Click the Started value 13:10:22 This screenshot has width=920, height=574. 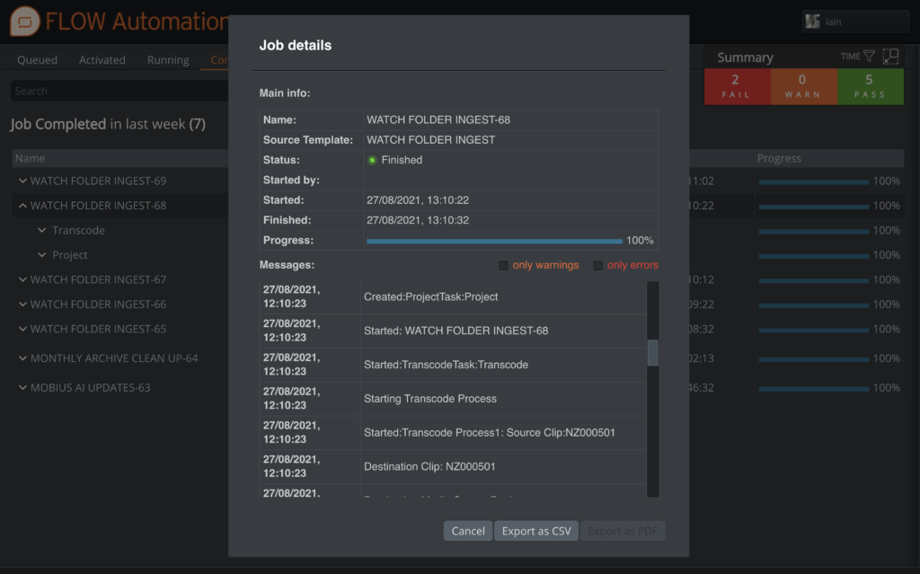[x=418, y=200]
